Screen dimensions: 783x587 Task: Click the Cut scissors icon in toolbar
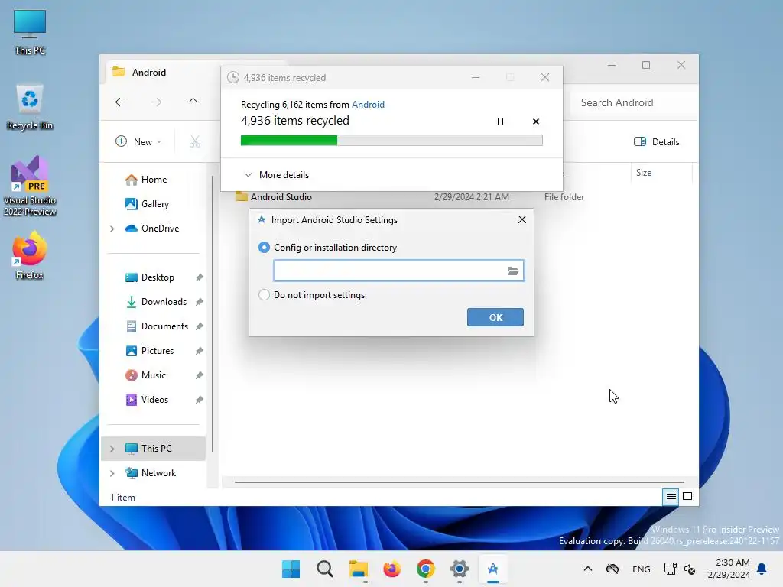tap(195, 141)
